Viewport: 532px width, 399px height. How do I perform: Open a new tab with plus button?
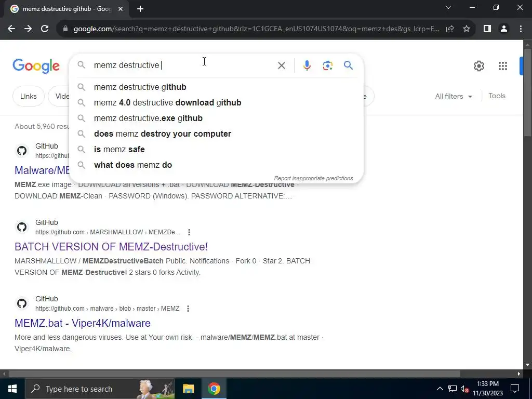[140, 9]
